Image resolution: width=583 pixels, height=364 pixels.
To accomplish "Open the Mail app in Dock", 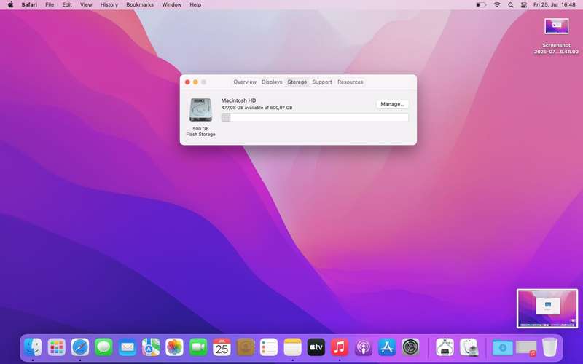I will (127, 347).
